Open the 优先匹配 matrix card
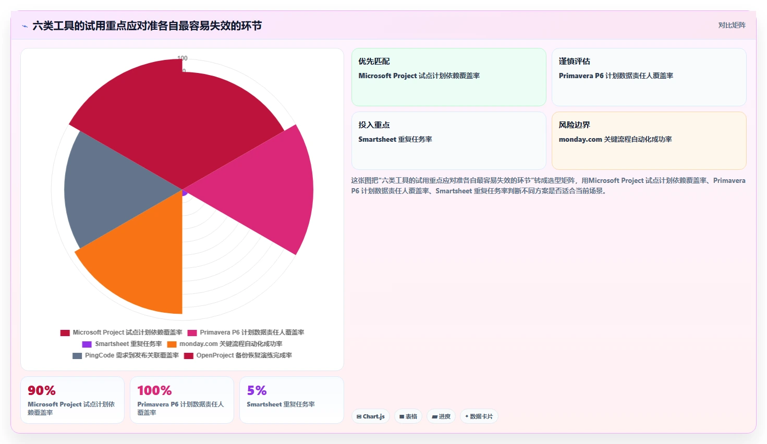Screen dimensions: 767x444 point(449,77)
